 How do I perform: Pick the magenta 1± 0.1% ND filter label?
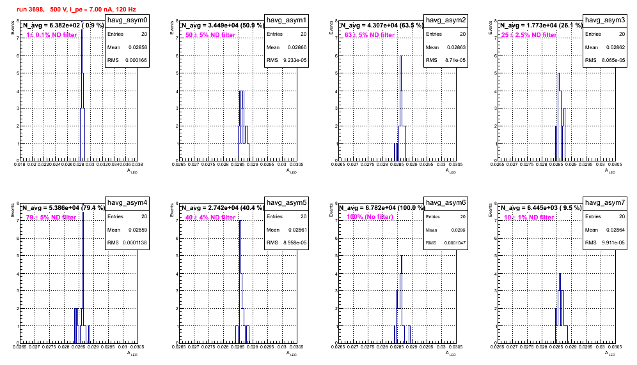click(52, 35)
